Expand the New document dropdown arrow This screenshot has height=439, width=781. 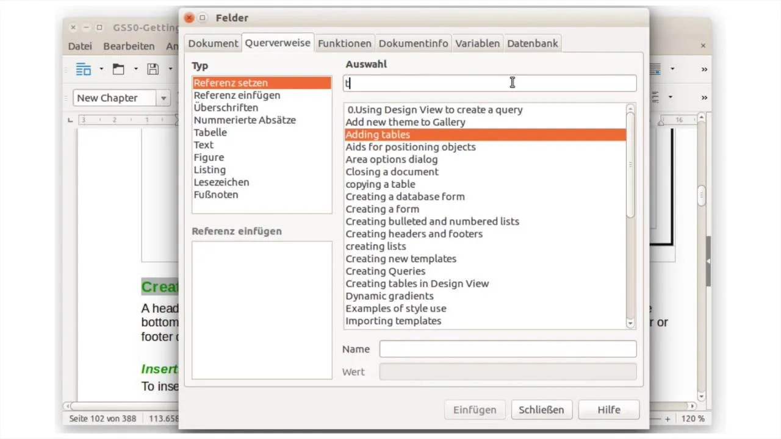coord(101,70)
